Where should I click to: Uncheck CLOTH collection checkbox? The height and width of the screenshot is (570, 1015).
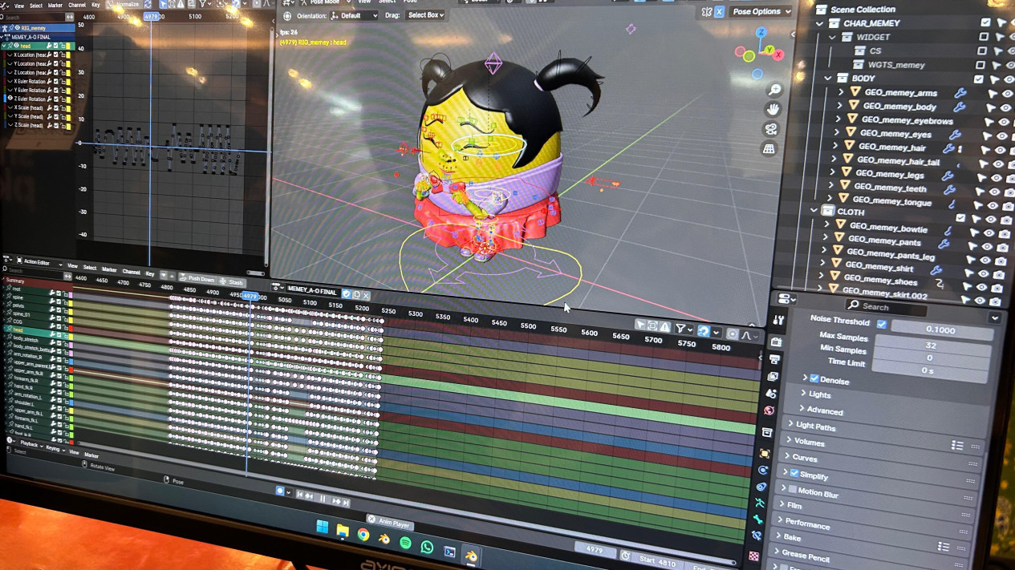(960, 217)
